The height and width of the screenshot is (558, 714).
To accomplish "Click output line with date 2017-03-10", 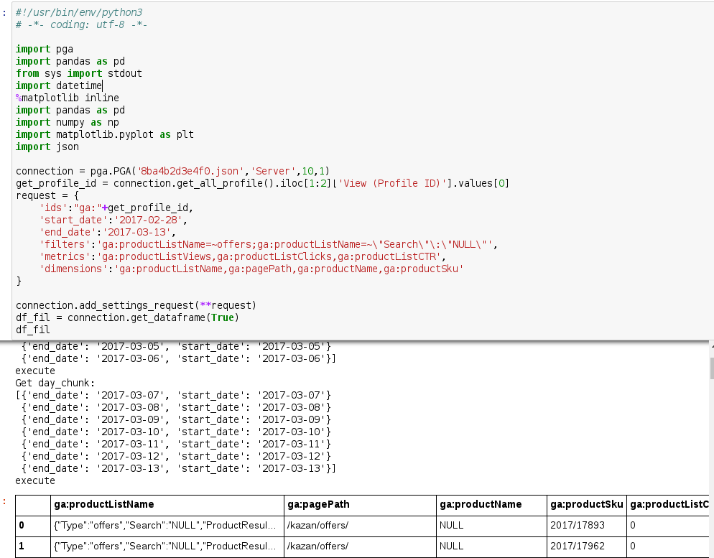I will (176, 432).
